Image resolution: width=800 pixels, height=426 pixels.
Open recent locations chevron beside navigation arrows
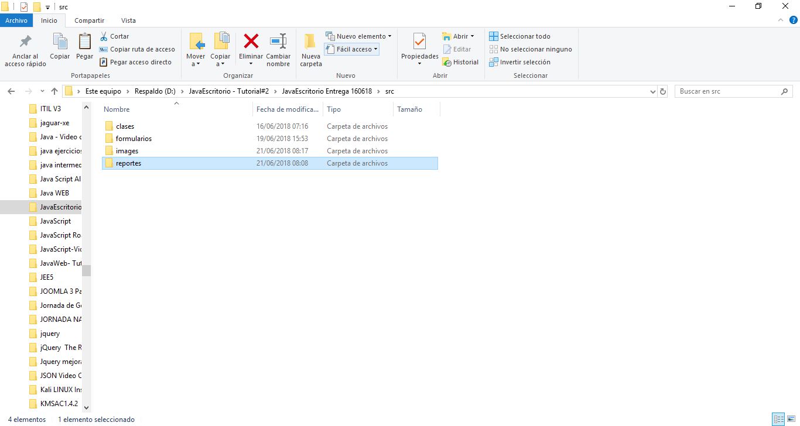coord(42,91)
